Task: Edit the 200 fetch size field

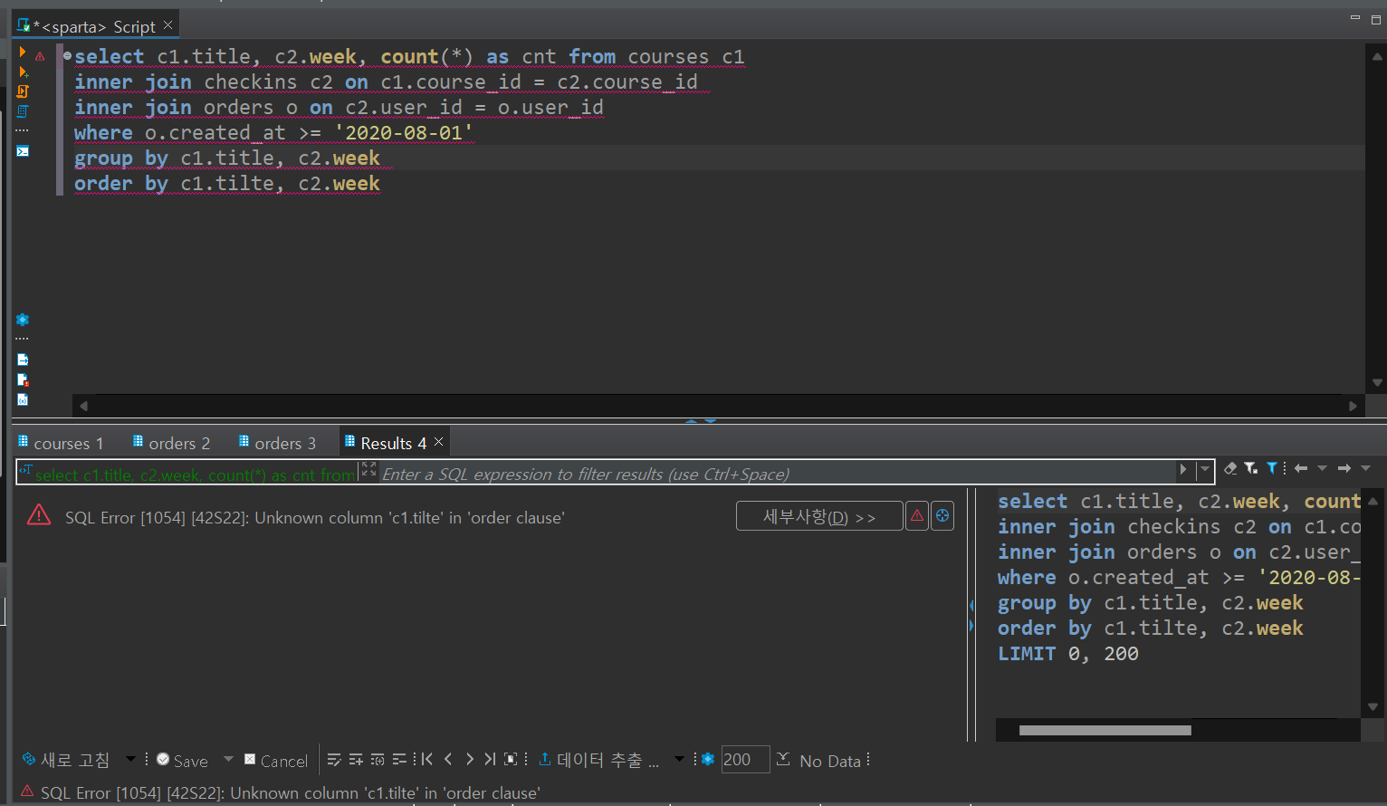Action: pyautogui.click(x=745, y=759)
